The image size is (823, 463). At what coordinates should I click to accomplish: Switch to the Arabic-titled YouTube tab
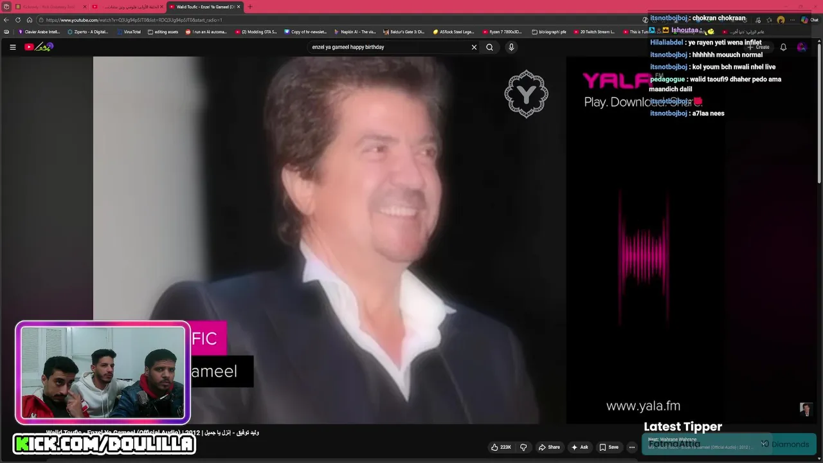click(x=128, y=6)
